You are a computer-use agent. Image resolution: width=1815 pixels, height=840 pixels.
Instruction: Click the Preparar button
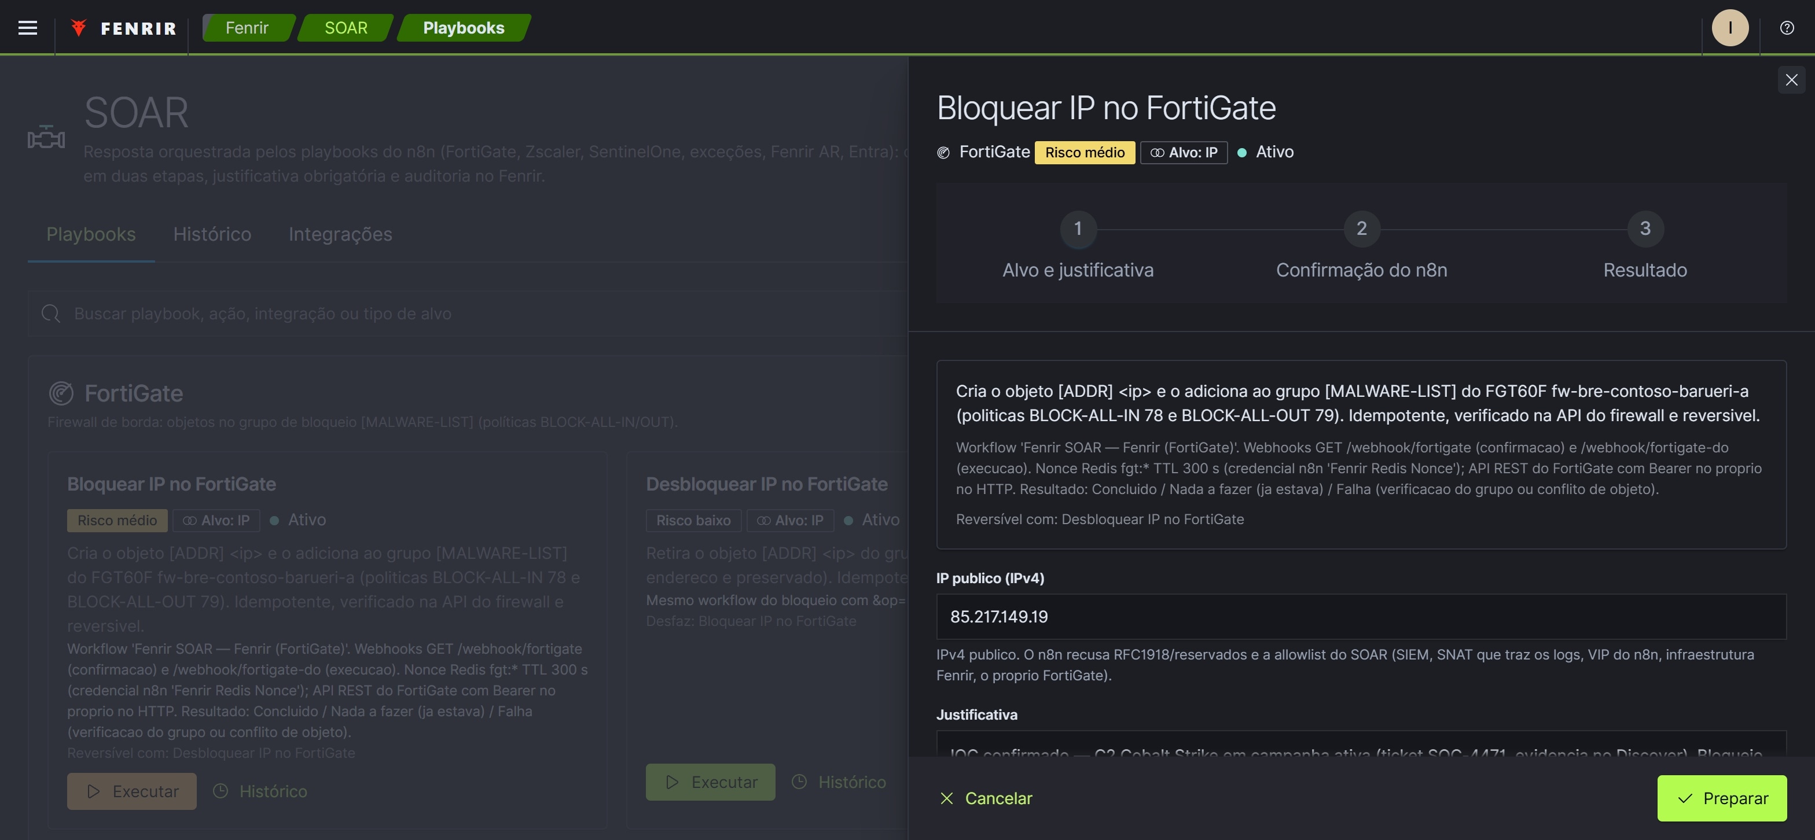click(1721, 798)
